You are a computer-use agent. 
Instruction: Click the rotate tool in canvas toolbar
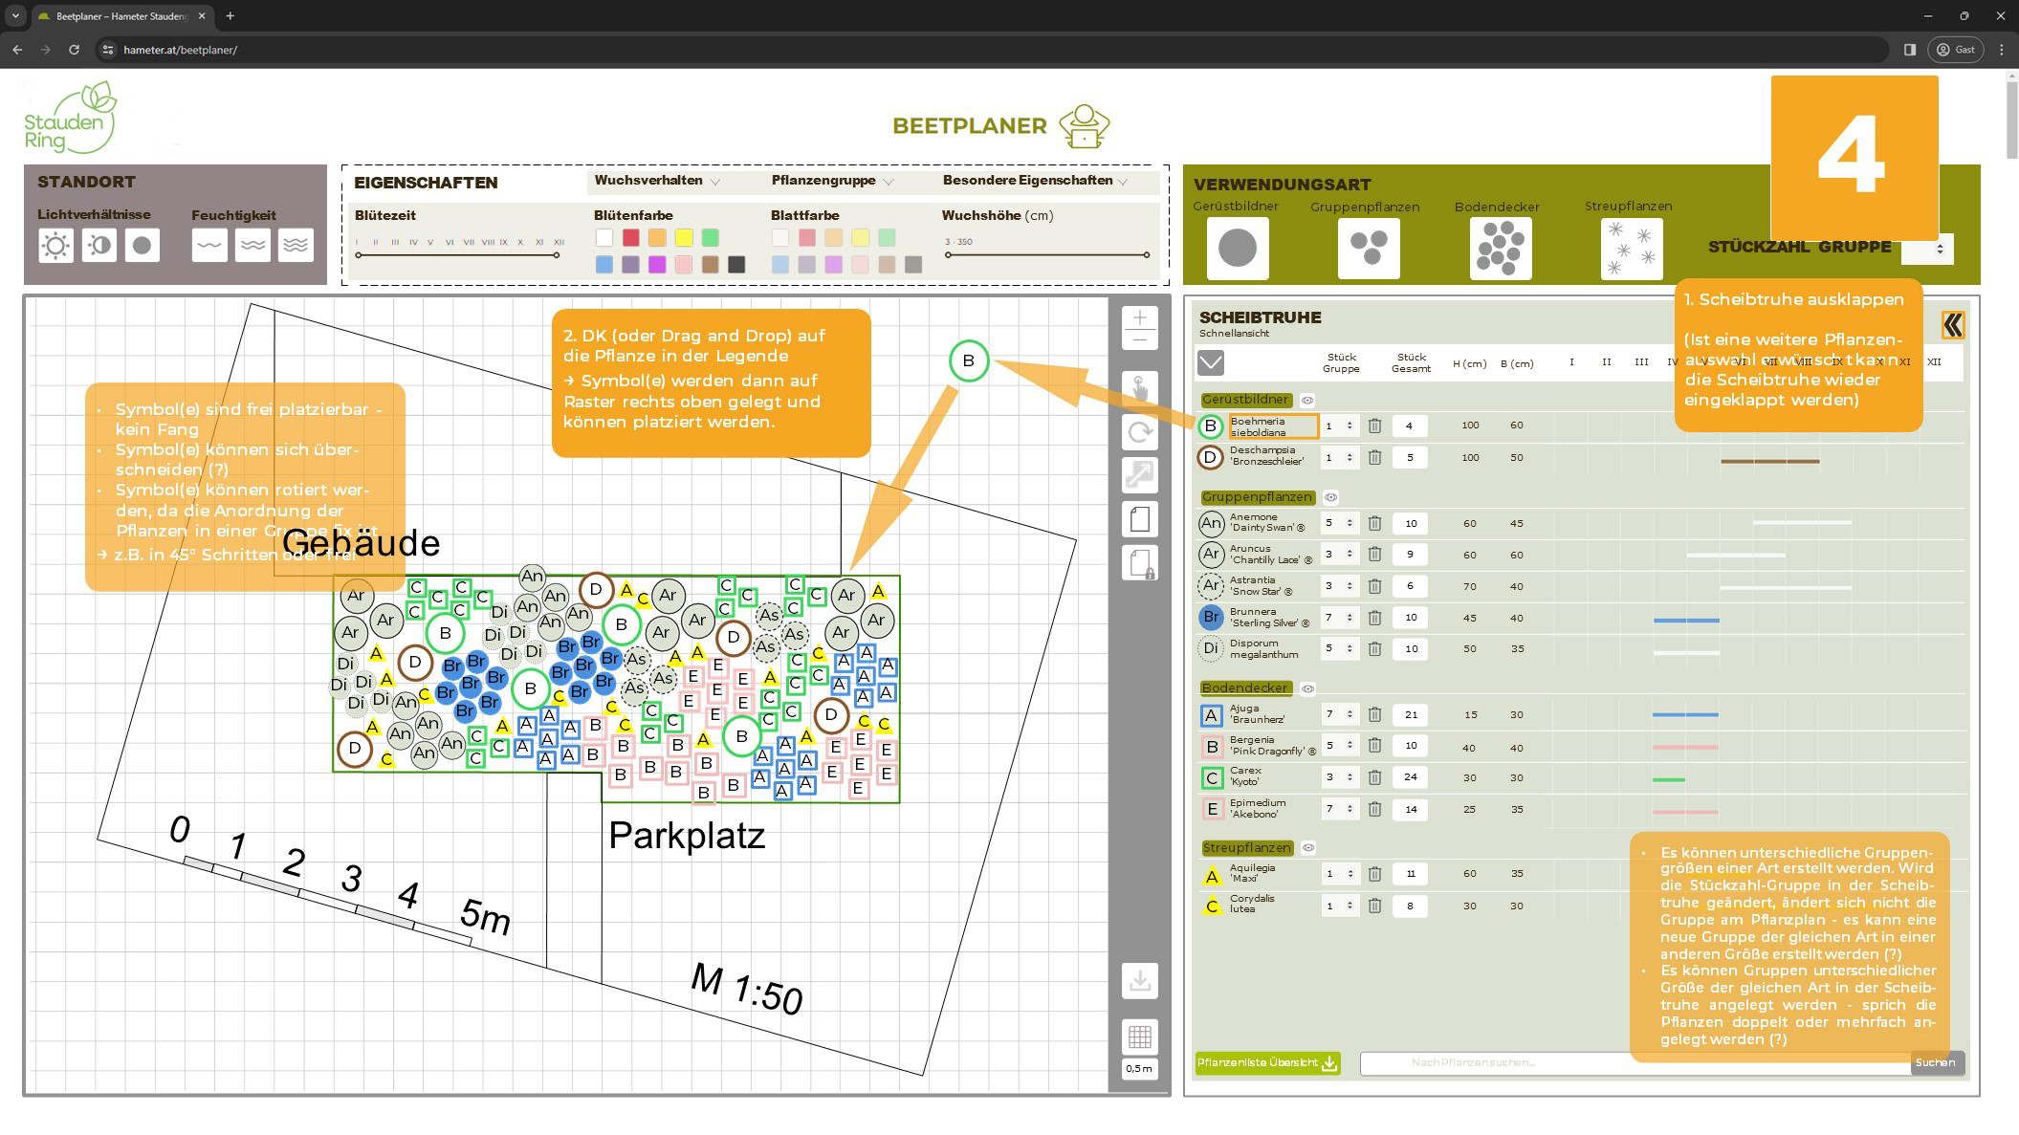[x=1139, y=433]
